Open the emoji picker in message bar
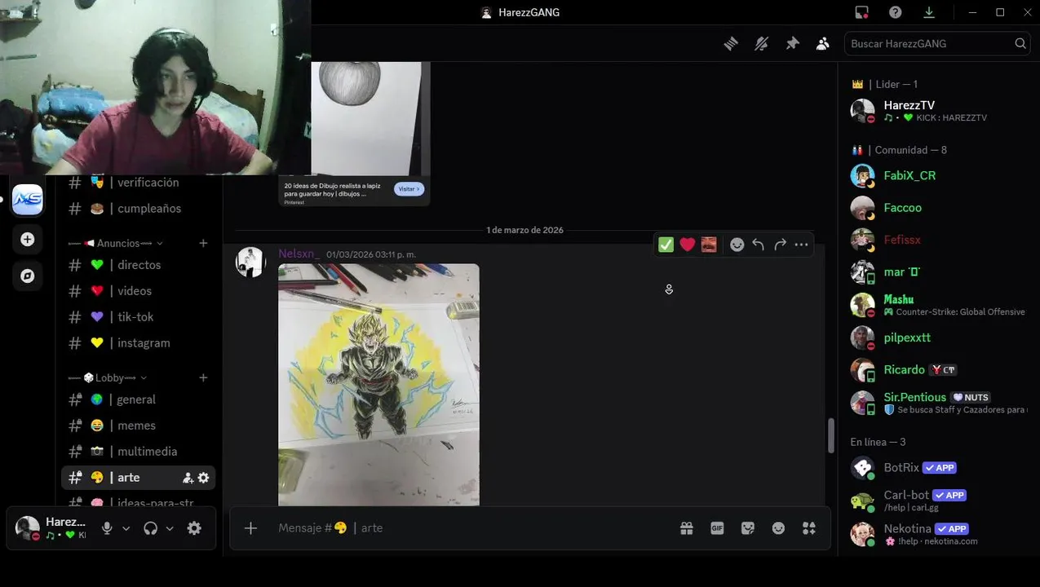The width and height of the screenshot is (1040, 587). [778, 528]
